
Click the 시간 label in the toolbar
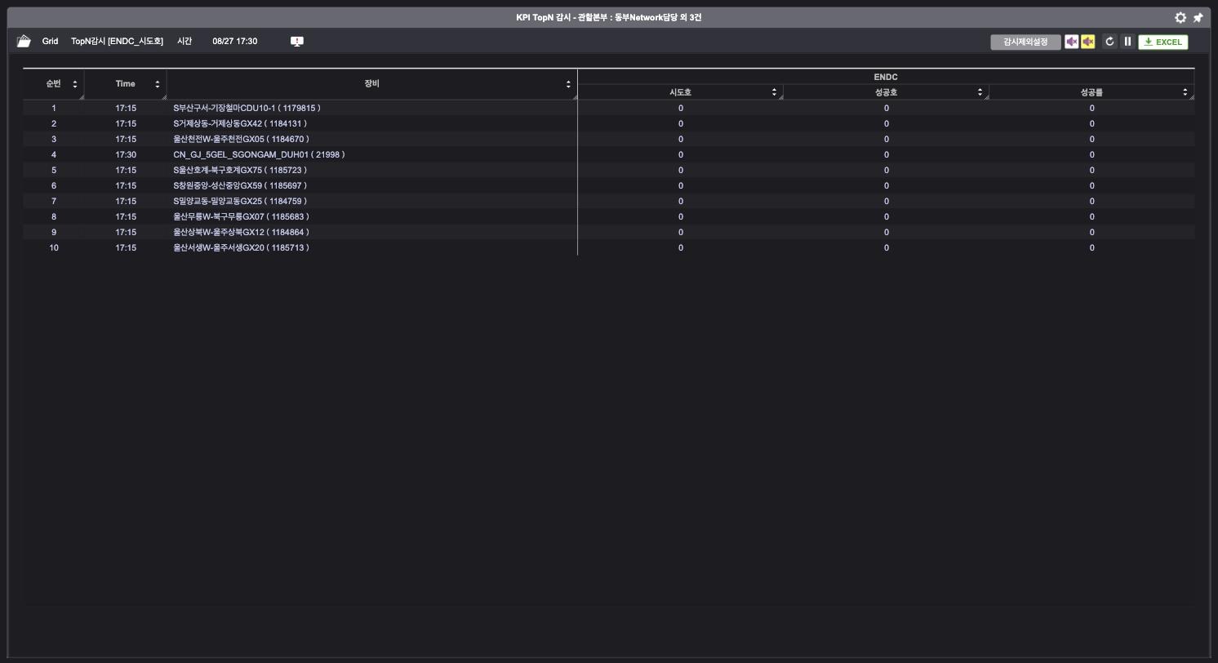click(184, 41)
